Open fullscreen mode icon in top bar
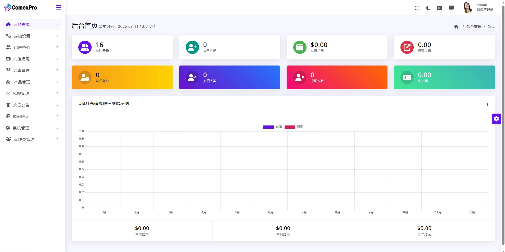 [417, 8]
